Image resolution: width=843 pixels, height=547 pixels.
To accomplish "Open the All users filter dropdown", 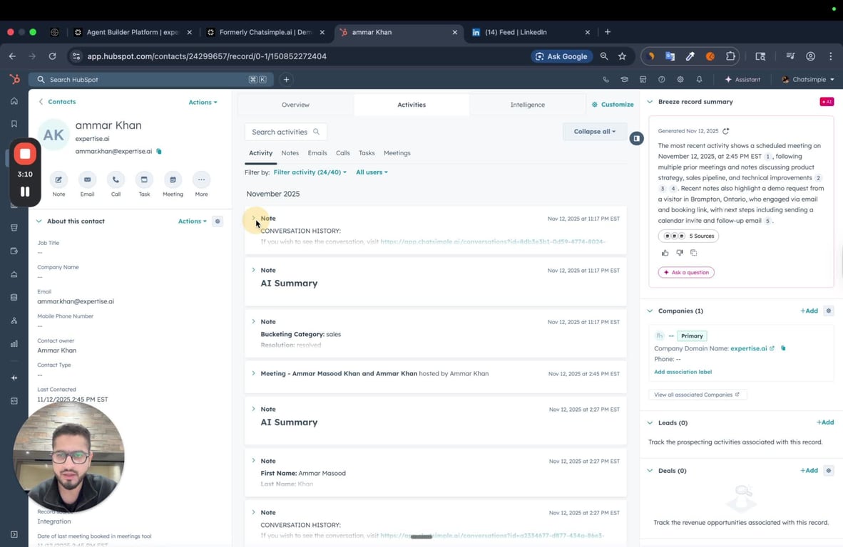I will point(372,172).
